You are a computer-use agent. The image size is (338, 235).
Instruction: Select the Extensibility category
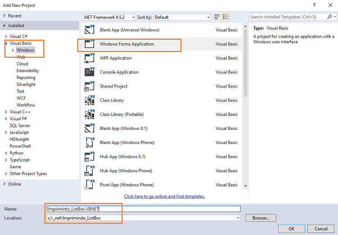(27, 71)
